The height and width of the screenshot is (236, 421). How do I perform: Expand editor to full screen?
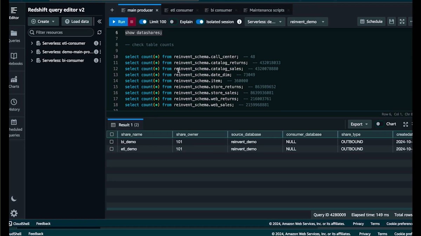click(x=402, y=22)
